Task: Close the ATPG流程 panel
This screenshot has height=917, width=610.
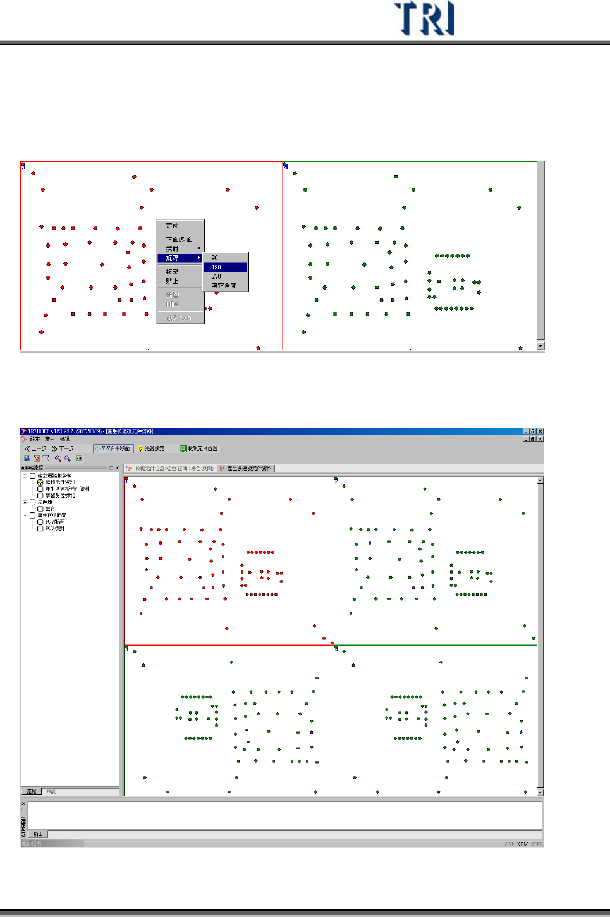Action: pyautogui.click(x=117, y=468)
